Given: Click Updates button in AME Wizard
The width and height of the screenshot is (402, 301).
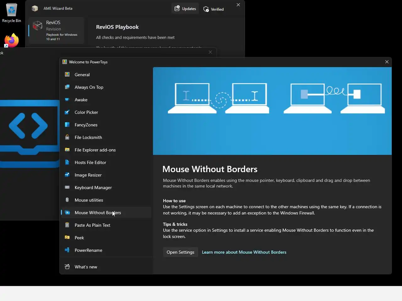Looking at the screenshot, I should coord(185,8).
